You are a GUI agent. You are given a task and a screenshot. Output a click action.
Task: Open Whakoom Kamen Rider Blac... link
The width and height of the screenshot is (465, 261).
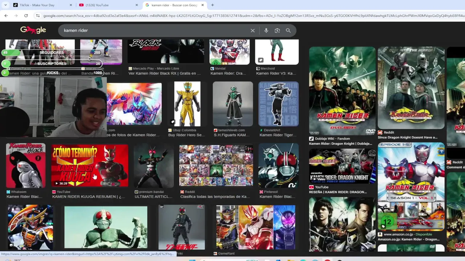pyautogui.click(x=24, y=194)
